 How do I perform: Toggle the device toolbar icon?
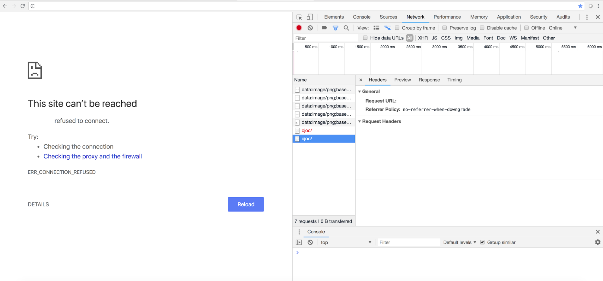[310, 17]
